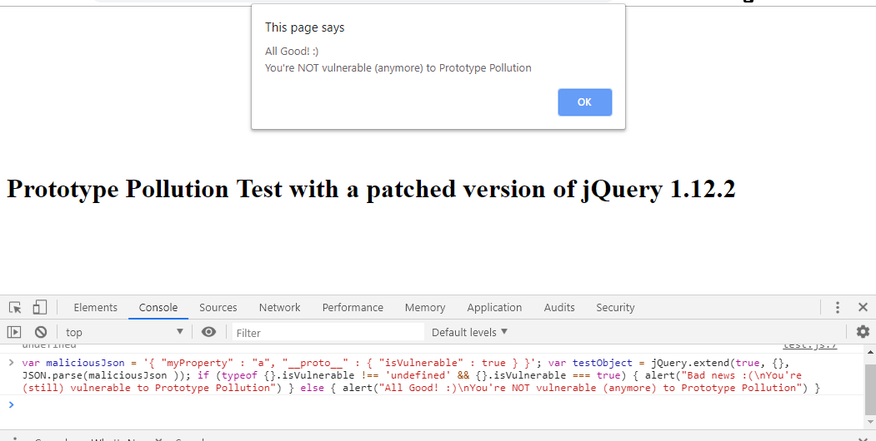Expand the Default levels dropdown
This screenshot has width=876, height=441.
pos(469,332)
